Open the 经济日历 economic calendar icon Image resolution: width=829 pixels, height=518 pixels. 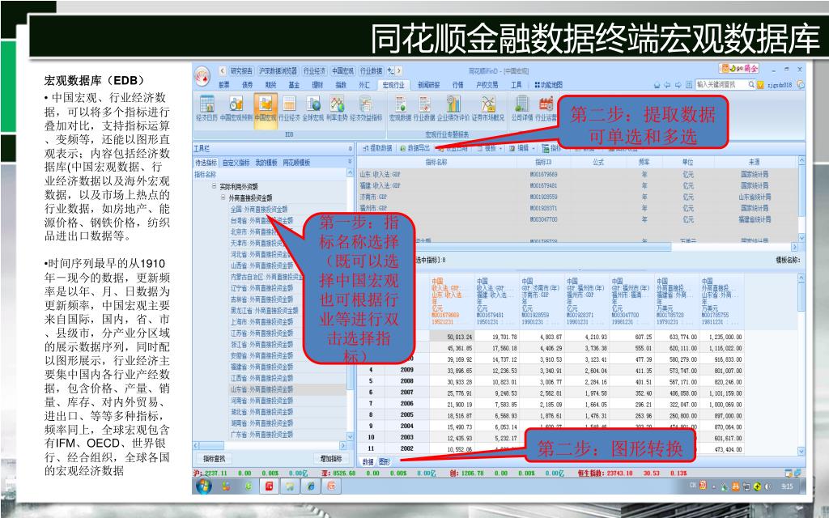pyautogui.click(x=206, y=108)
